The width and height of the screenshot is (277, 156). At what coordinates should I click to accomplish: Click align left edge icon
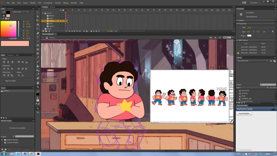click(4, 62)
